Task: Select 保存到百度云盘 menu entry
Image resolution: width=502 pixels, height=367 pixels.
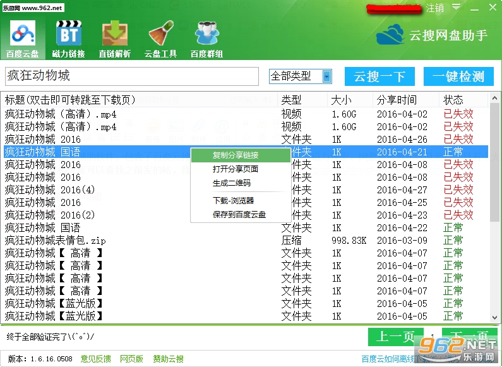Action: coord(241,215)
